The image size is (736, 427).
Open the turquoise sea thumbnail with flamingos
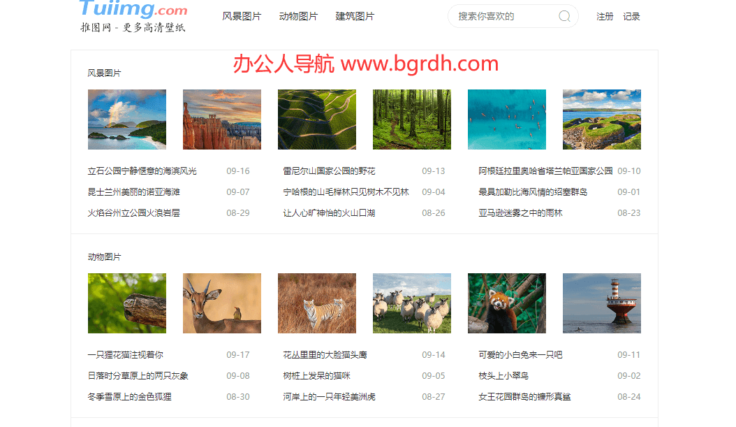tap(506, 119)
